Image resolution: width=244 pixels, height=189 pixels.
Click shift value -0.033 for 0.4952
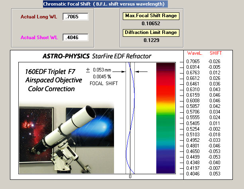214,140
